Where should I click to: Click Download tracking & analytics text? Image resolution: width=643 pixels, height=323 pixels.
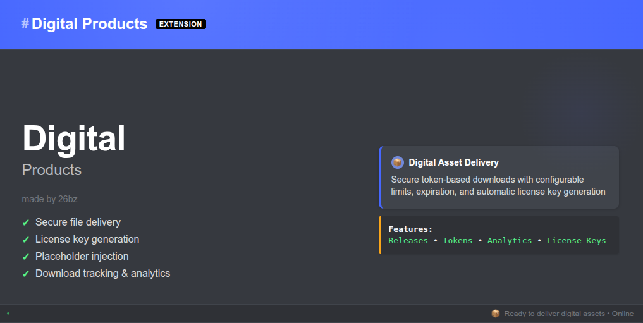[102, 274]
